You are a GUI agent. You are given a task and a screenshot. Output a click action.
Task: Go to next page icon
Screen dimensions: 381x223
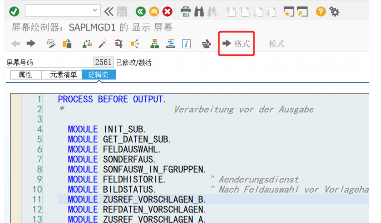point(257,11)
